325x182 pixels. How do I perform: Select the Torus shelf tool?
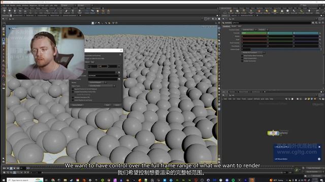tap(20, 11)
